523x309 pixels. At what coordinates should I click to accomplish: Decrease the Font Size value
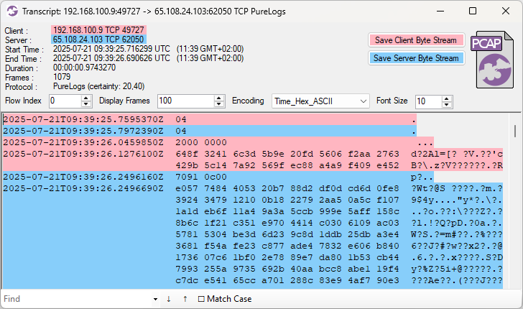point(447,104)
